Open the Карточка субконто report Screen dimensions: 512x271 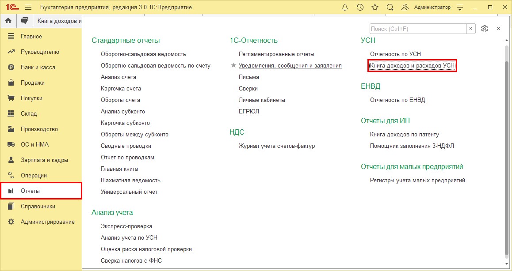click(x=126, y=123)
